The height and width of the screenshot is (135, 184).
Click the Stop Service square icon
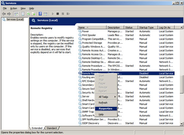point(58,14)
